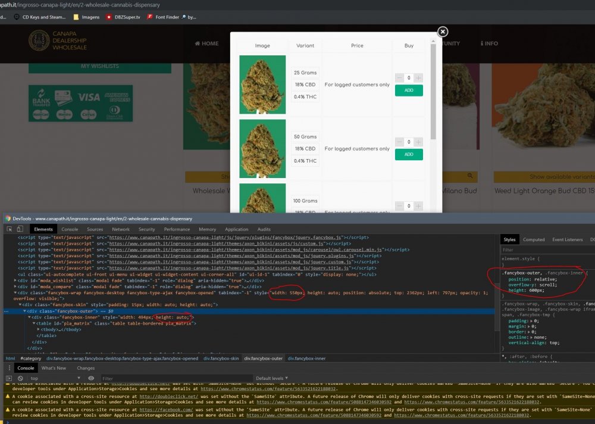Open the INFO navigation item
The width and height of the screenshot is (595, 424).
click(489, 43)
